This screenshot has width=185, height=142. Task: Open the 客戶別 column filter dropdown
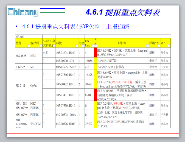pos(41,45)
